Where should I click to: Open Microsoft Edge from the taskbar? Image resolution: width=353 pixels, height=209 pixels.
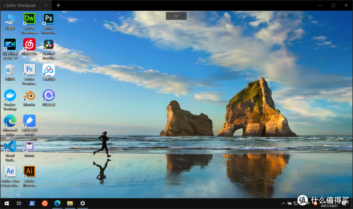[x=58, y=203]
